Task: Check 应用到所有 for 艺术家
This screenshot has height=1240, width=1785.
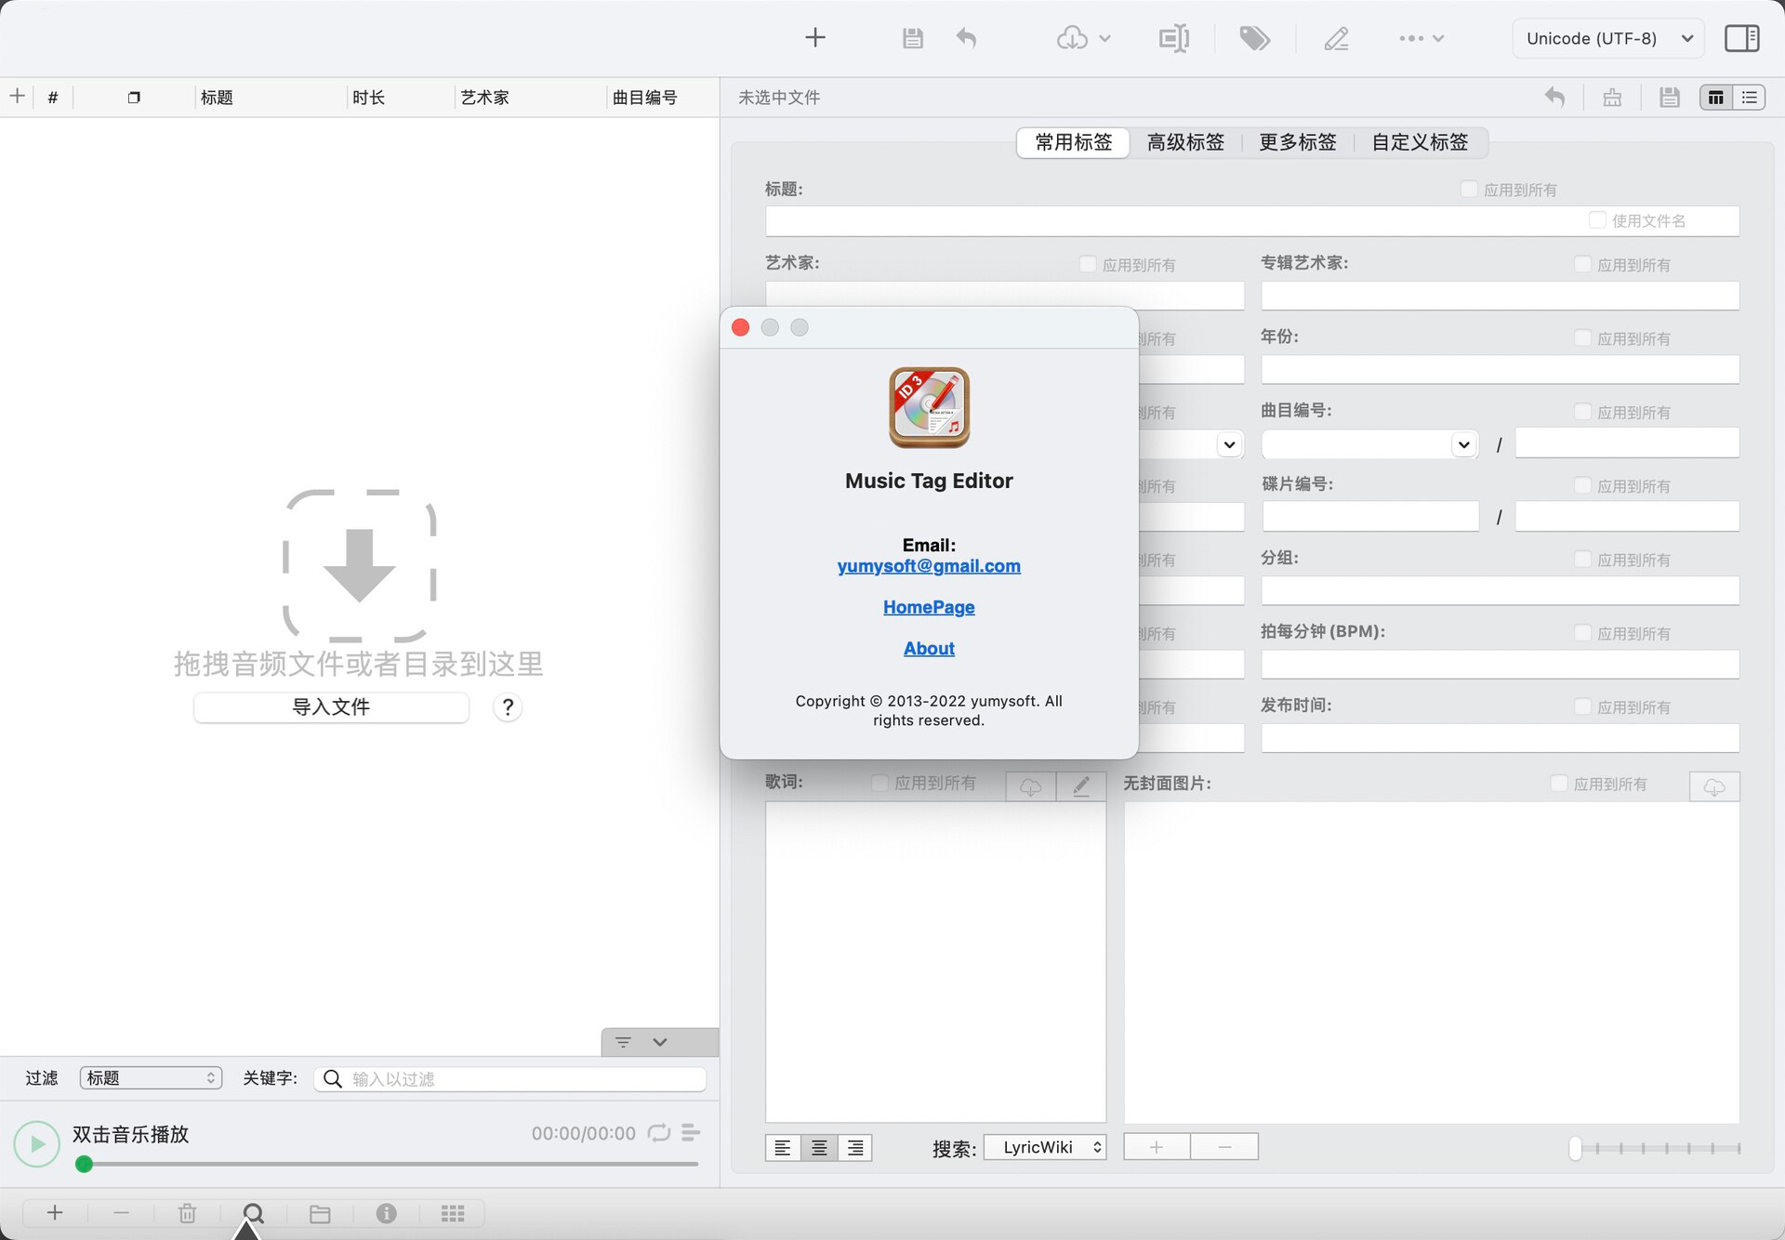Action: (1088, 264)
